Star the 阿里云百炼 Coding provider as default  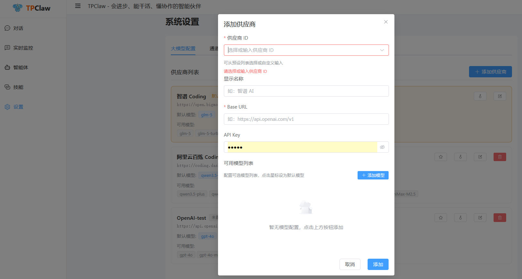coord(441,157)
